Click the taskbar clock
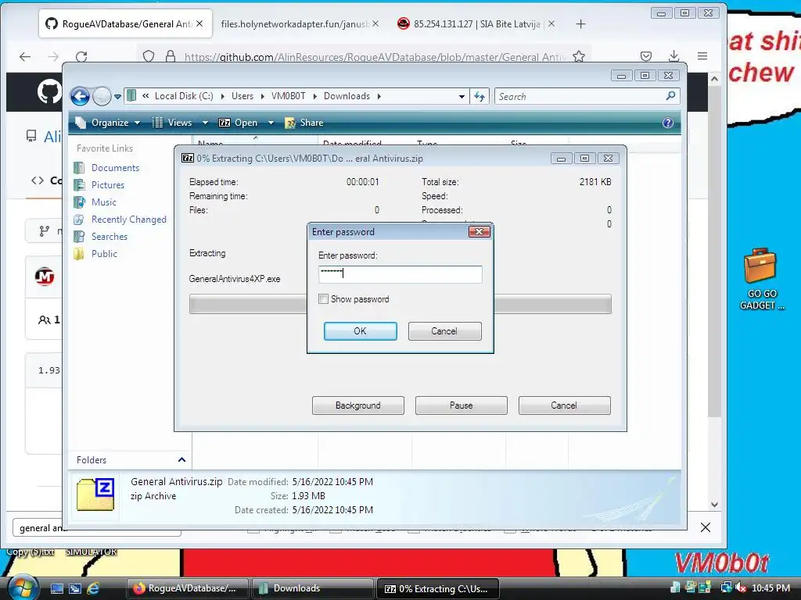Viewport: 801px width, 600px height. [770, 587]
